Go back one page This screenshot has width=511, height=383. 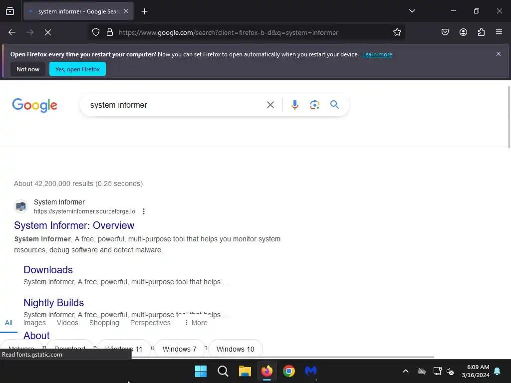[x=12, y=32]
